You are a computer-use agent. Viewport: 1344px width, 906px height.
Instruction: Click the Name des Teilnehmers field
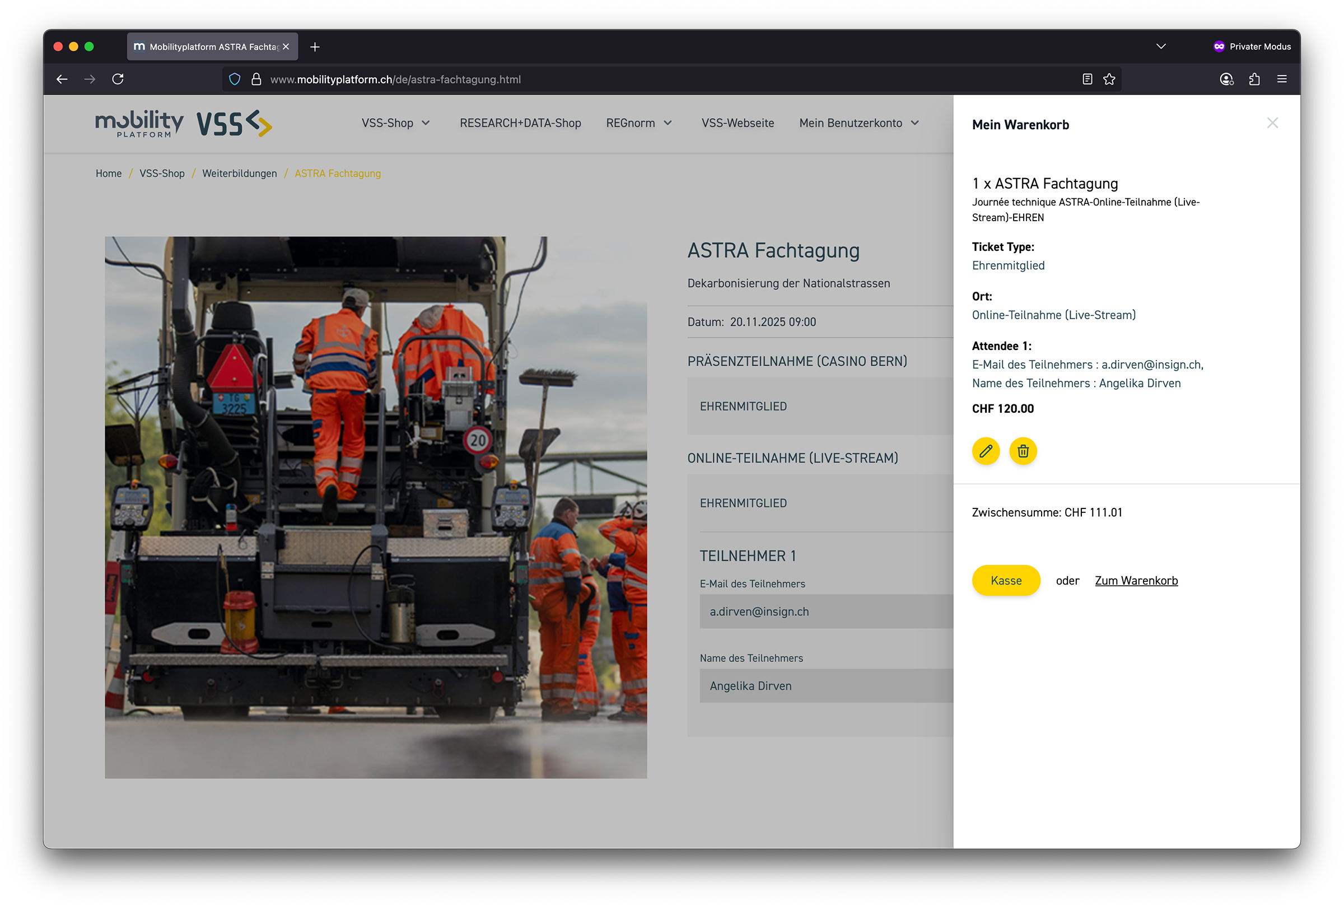[826, 686]
